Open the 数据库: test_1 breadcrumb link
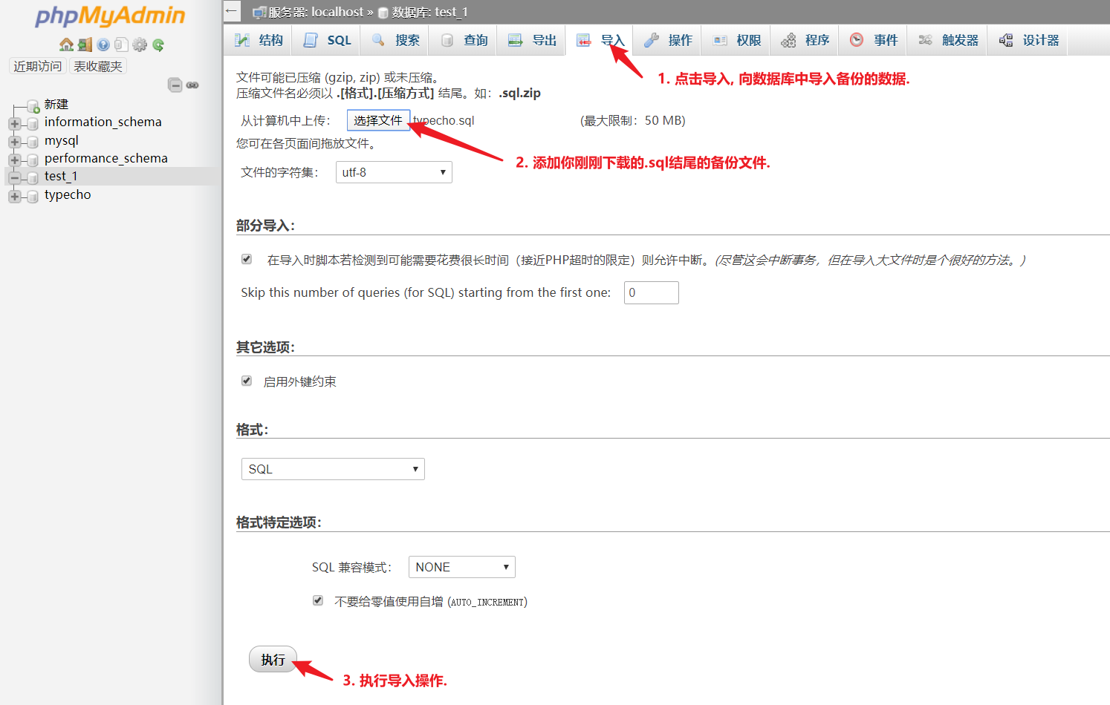Image resolution: width=1110 pixels, height=705 pixels. click(x=429, y=12)
